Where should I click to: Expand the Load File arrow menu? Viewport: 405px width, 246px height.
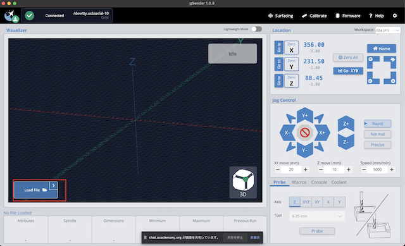pyautogui.click(x=53, y=185)
